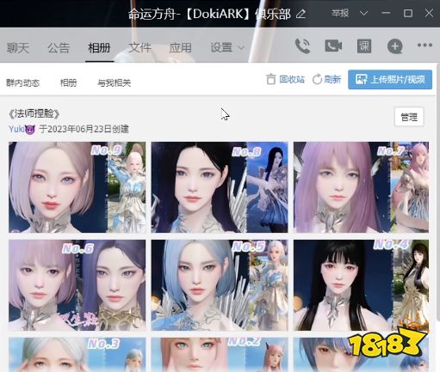Go to the 文件 tab
440x372 pixels.
click(139, 48)
